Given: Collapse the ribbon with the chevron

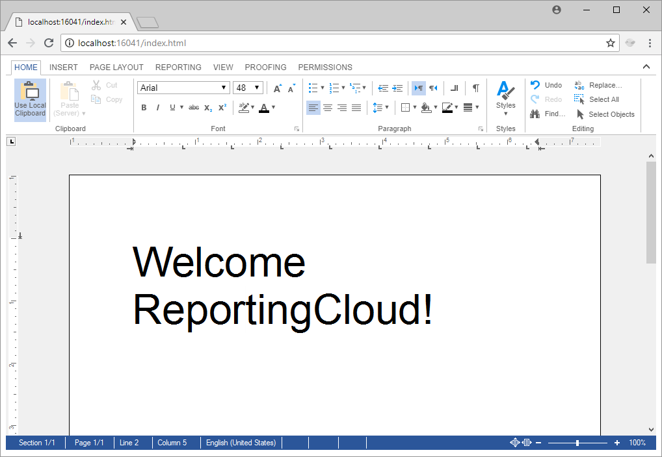Looking at the screenshot, I should [x=646, y=67].
